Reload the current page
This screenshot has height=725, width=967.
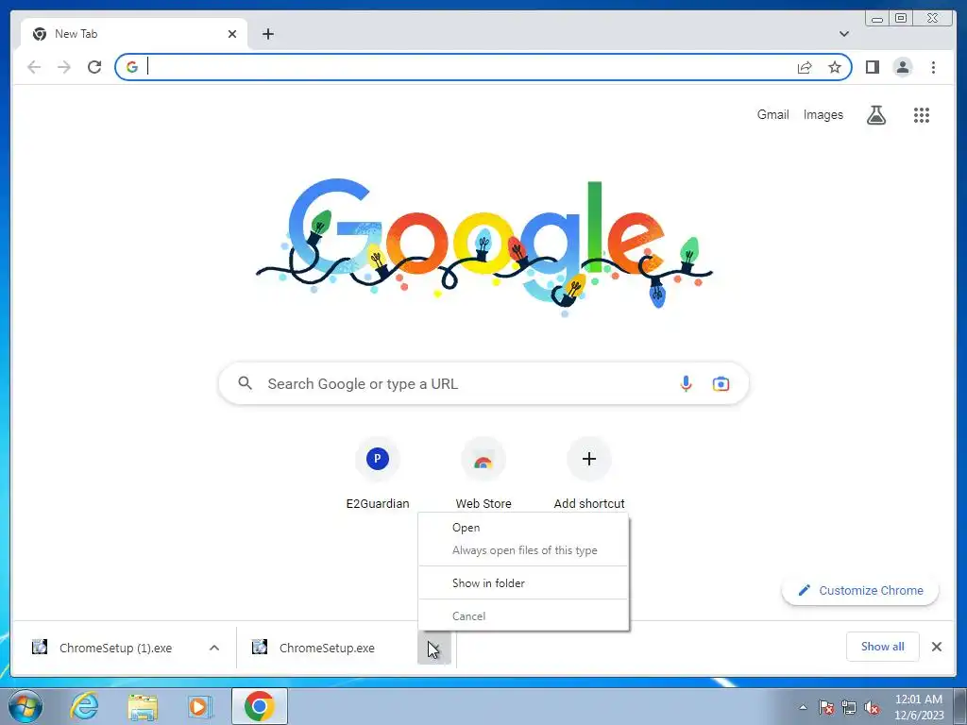[x=94, y=67]
